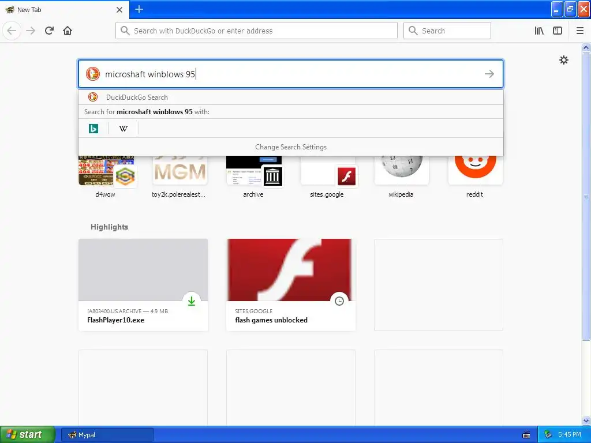591x443 pixels.
Task: Open the Library toolbar icon
Action: [539, 31]
